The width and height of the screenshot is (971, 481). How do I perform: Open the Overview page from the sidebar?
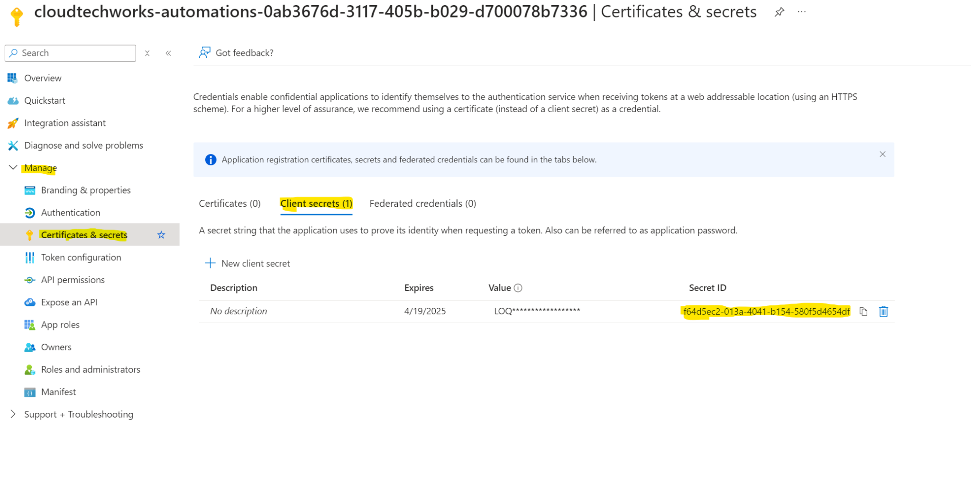[43, 78]
